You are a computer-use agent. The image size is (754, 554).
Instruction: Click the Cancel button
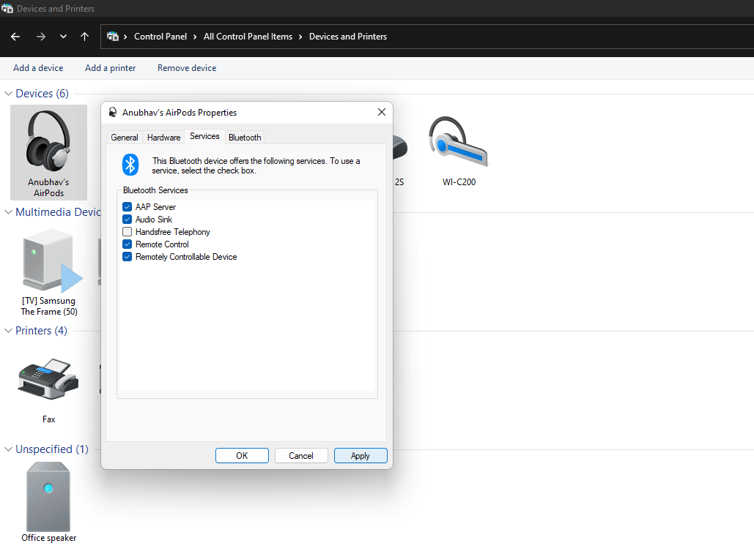click(301, 456)
